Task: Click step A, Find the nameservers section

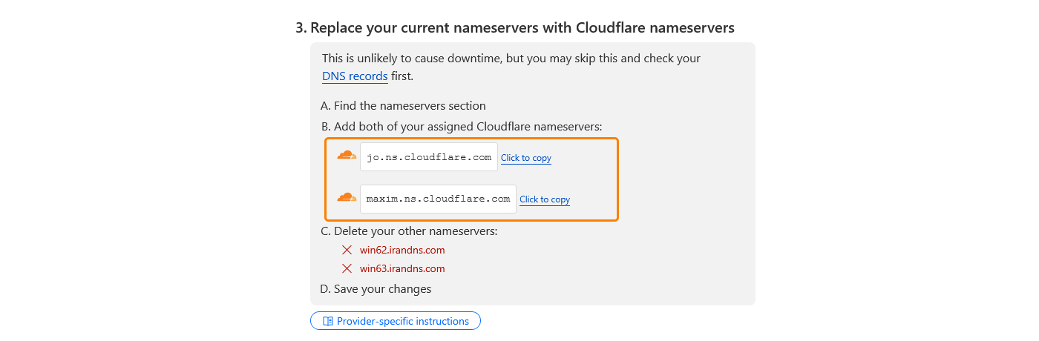Action: [403, 106]
